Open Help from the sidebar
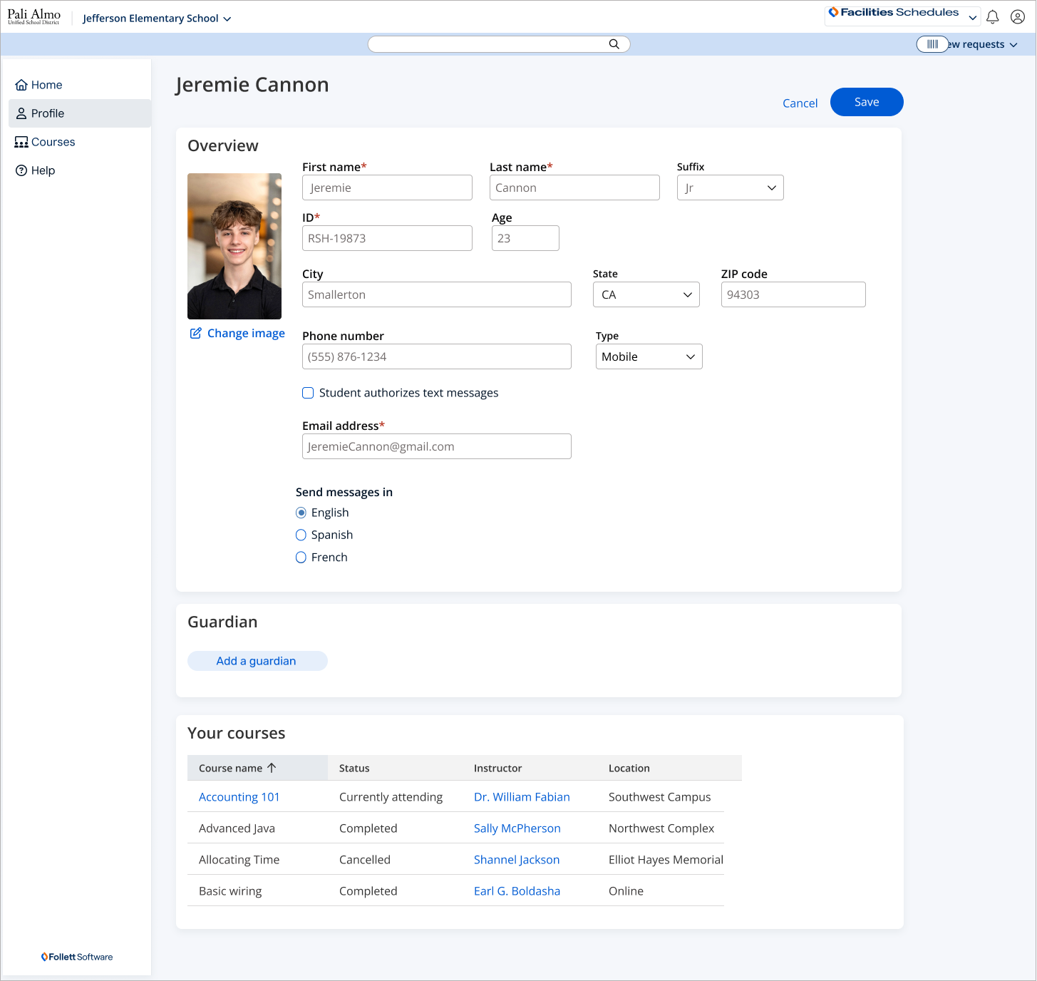Screen dimensions: 1037x981 click(x=42, y=170)
